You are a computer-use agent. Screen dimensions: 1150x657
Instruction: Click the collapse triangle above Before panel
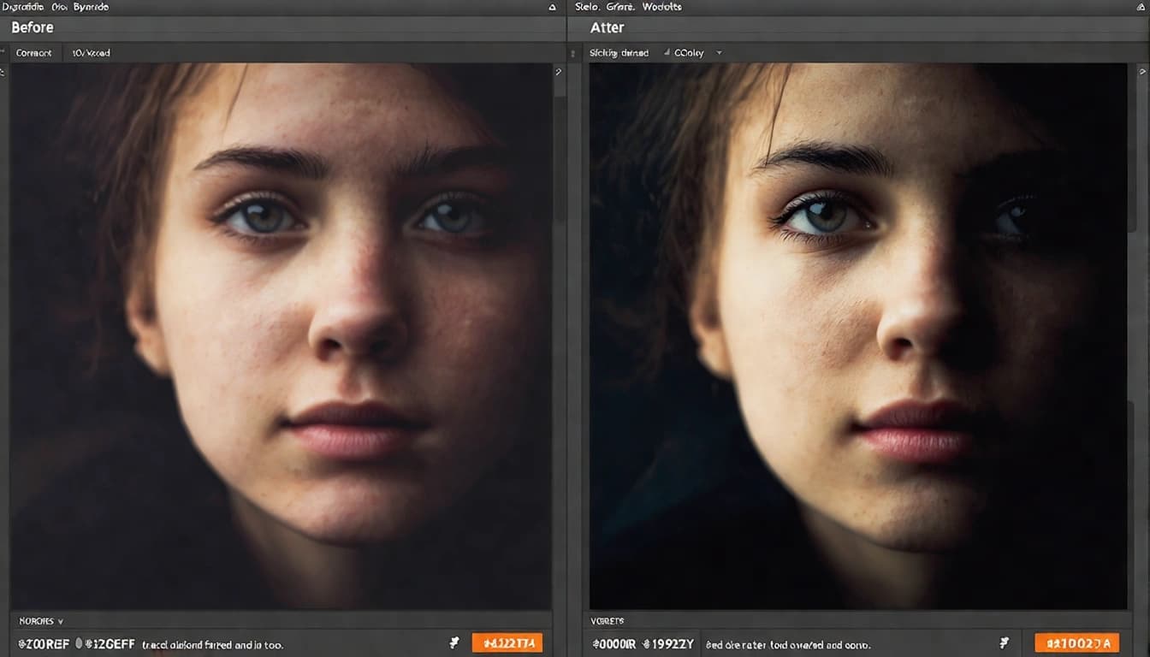click(553, 7)
